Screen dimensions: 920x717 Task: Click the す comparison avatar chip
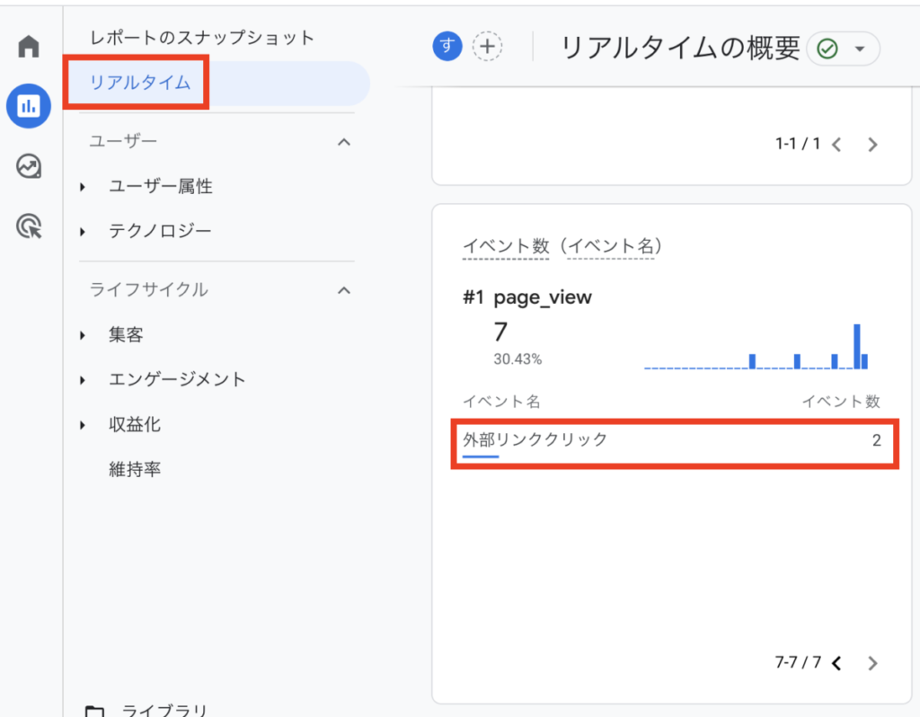pyautogui.click(x=447, y=47)
